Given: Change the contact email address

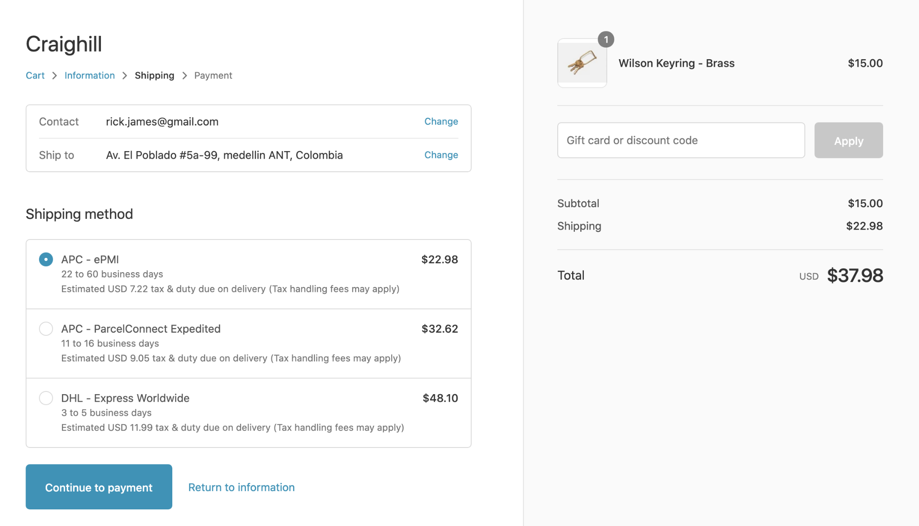Looking at the screenshot, I should pyautogui.click(x=441, y=122).
